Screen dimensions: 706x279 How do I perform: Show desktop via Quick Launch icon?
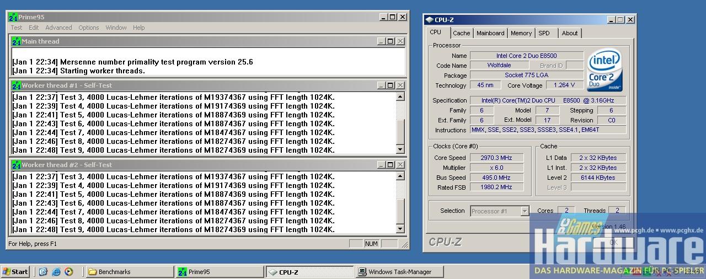[x=44, y=271]
